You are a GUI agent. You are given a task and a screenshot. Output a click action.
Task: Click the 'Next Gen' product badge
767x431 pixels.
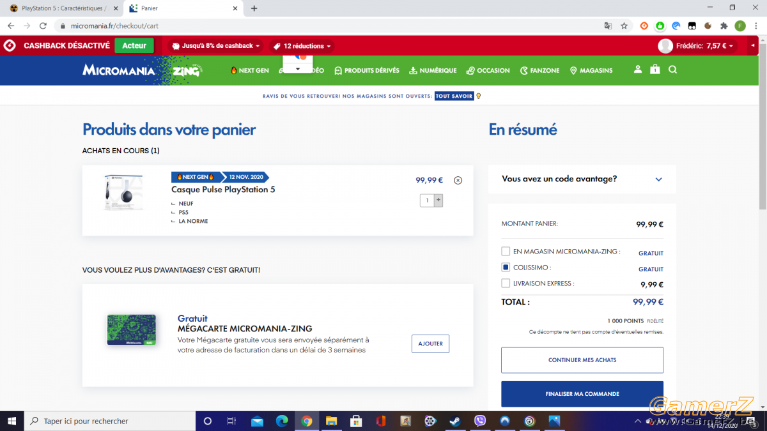coord(196,177)
